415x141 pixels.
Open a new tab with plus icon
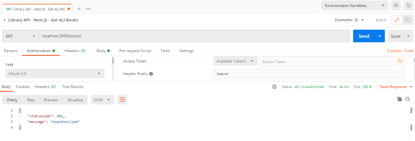coord(79,9)
